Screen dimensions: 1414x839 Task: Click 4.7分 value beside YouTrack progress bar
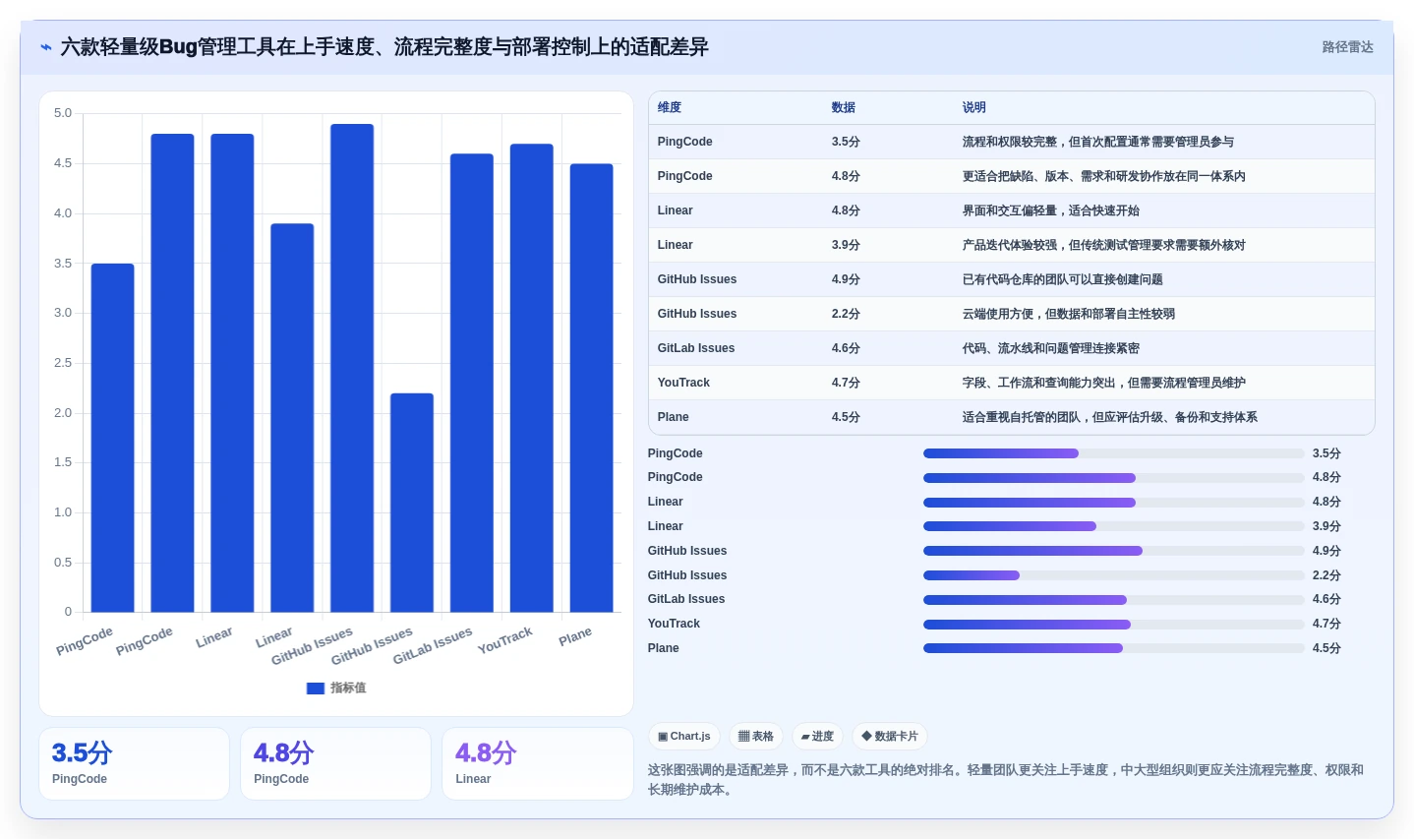tap(1326, 624)
